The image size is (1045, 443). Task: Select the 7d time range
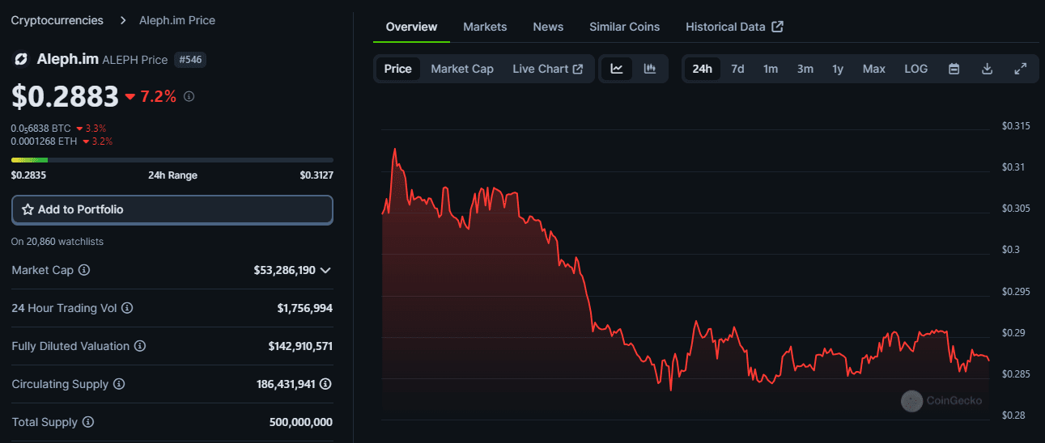coord(737,69)
